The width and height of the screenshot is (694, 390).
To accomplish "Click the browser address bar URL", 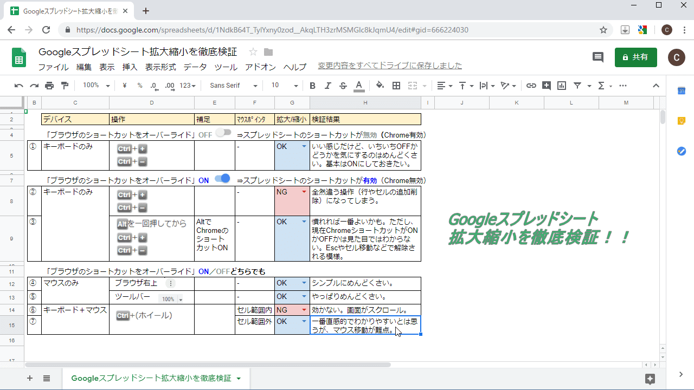I will 272,30.
